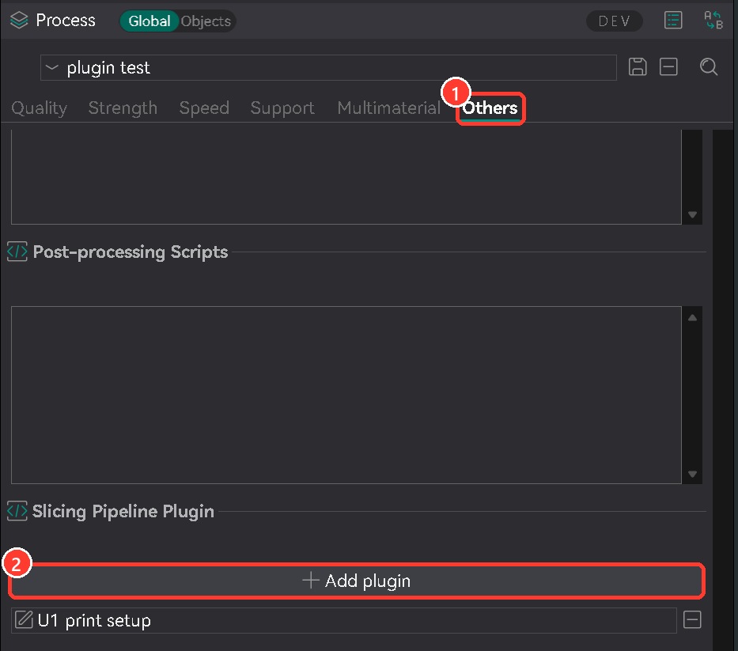Click the 'Slicing Pipeline Plugin' section heading
This screenshot has width=738, height=651.
pos(123,511)
